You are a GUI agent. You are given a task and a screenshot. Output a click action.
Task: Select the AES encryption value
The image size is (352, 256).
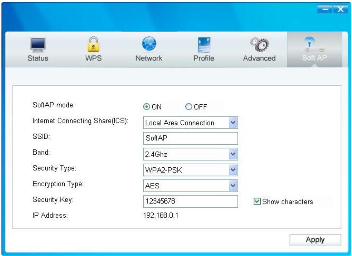coord(152,186)
